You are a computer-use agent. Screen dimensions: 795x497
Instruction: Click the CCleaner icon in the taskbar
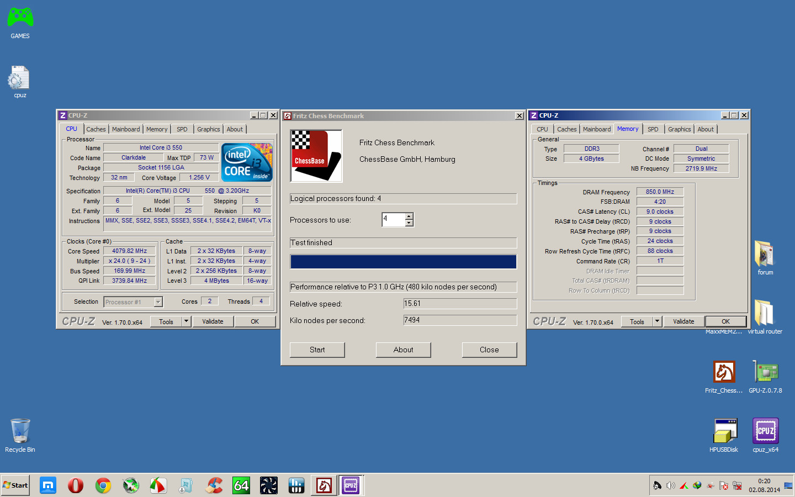pos(214,485)
